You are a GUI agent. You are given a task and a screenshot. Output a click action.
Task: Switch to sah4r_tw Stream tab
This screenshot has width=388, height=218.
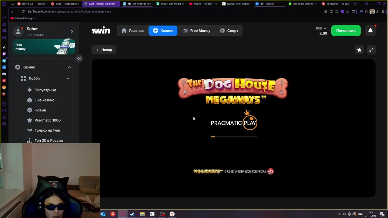tap(302, 4)
